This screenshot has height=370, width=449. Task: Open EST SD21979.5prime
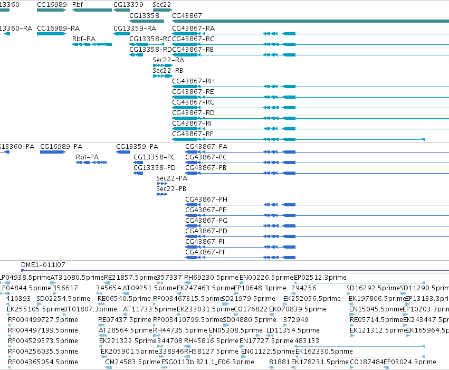(x=249, y=299)
